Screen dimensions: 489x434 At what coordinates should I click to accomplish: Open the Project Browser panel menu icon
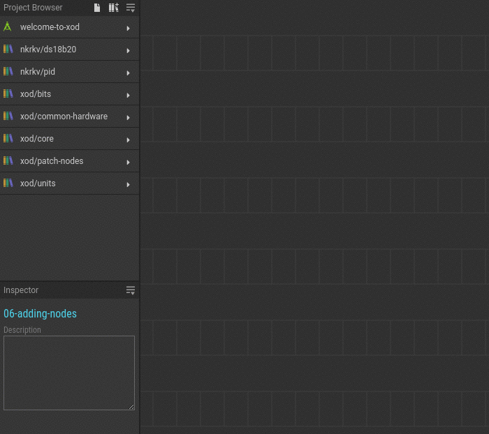click(131, 8)
